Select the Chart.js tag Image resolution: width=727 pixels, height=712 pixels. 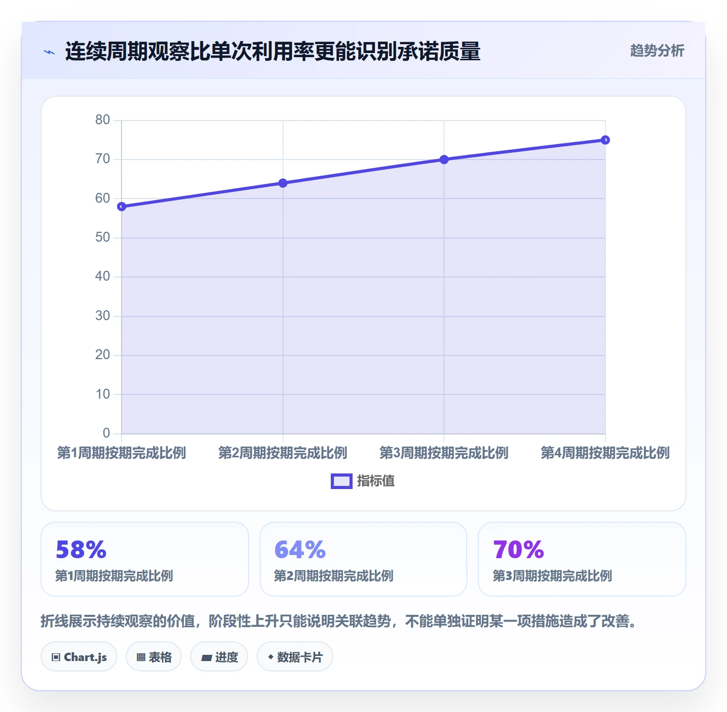pyautogui.click(x=79, y=657)
